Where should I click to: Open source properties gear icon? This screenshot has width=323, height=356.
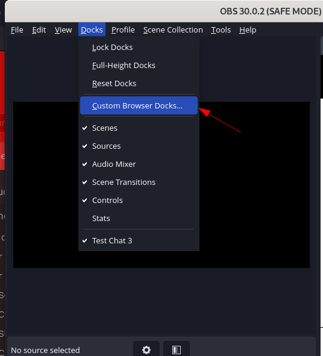click(x=146, y=349)
